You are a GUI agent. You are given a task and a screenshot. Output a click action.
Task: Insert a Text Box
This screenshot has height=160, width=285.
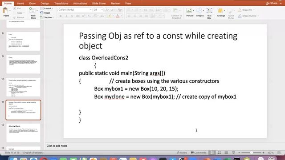209,13
